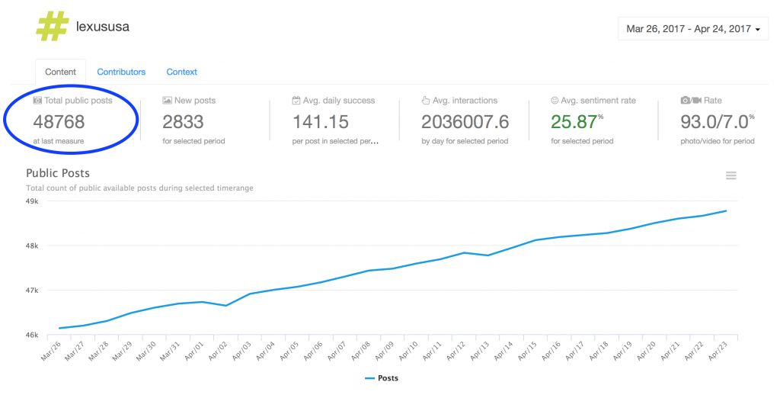This screenshot has height=395, width=780.
Task: Switch to the Context tab
Action: tap(181, 72)
